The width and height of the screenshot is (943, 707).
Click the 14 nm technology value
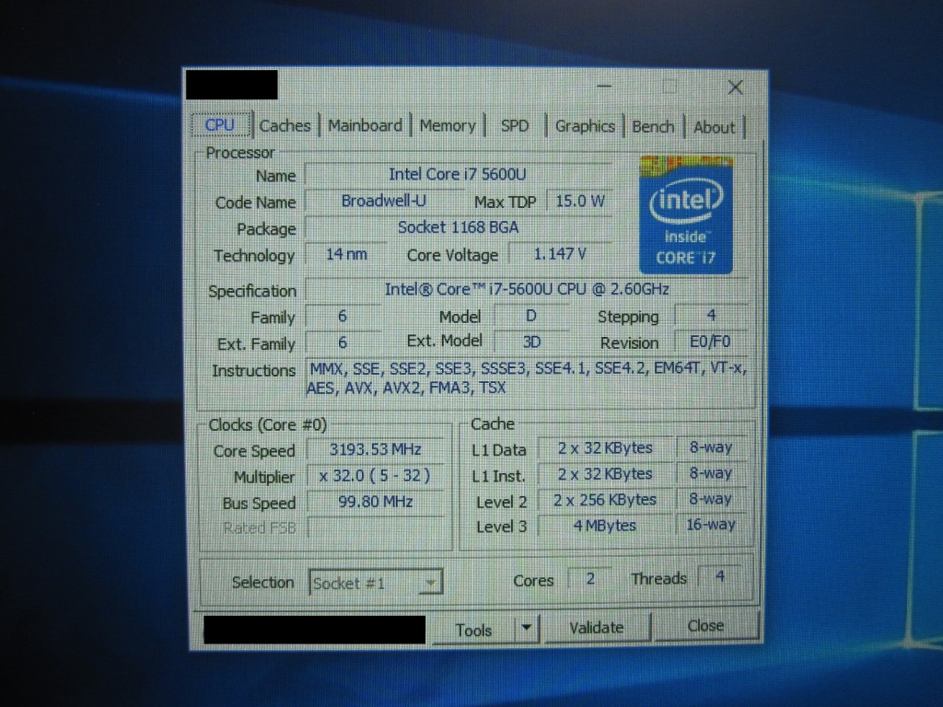coord(346,254)
